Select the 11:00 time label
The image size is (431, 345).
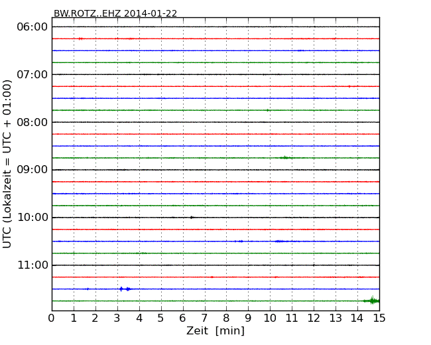pos(32,265)
